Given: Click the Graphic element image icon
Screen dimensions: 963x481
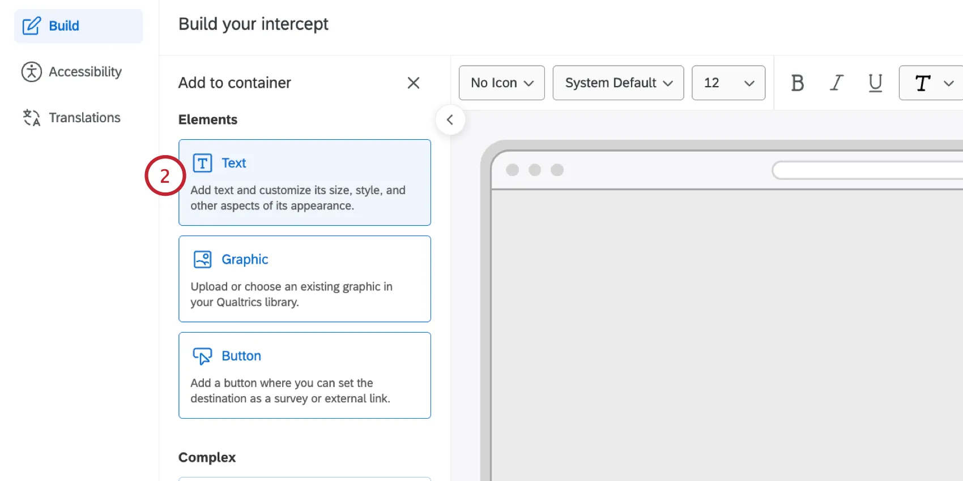Looking at the screenshot, I should coord(203,259).
